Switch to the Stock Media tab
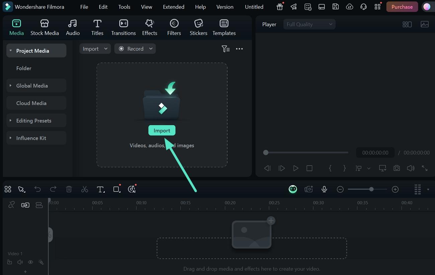 tap(45, 27)
